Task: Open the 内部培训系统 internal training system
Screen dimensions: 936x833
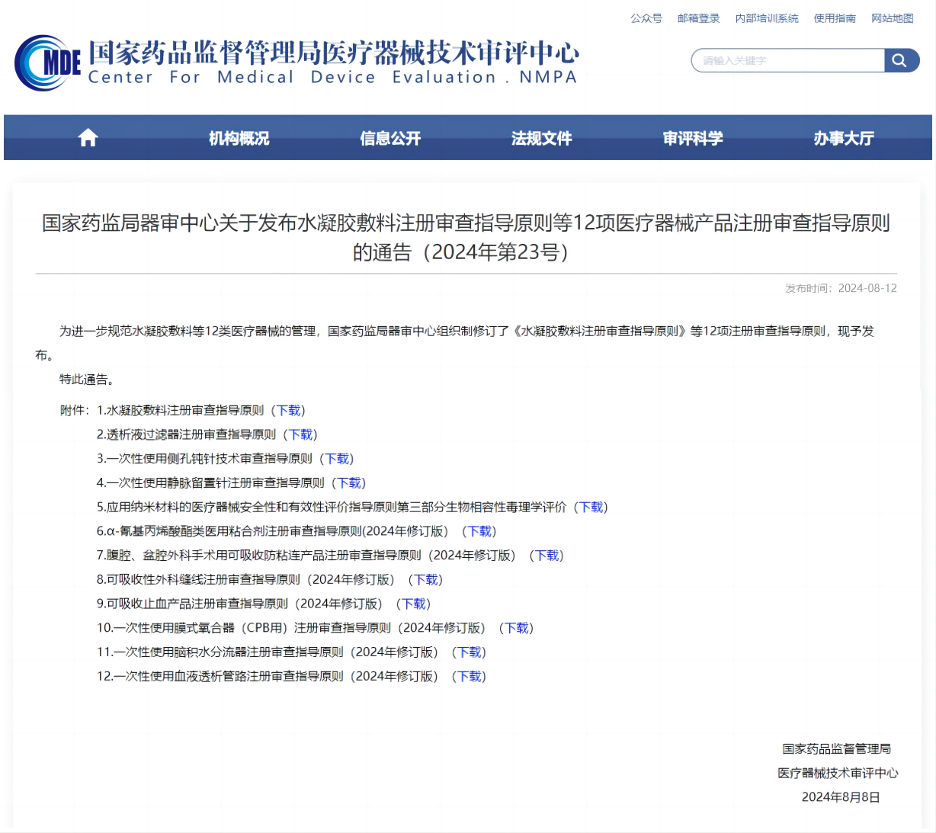Action: pyautogui.click(x=767, y=18)
